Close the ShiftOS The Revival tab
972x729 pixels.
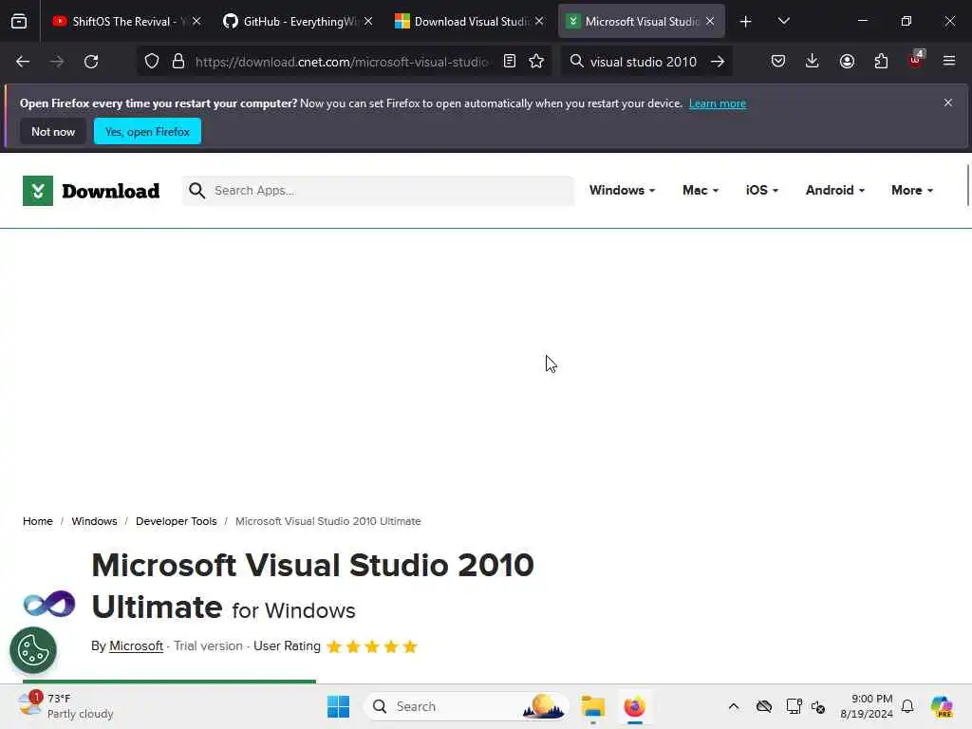[x=196, y=21]
